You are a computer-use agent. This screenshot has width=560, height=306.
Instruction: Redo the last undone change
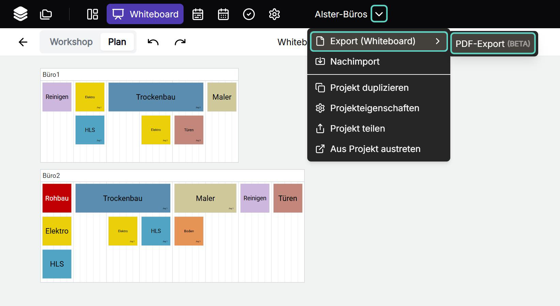tap(180, 42)
